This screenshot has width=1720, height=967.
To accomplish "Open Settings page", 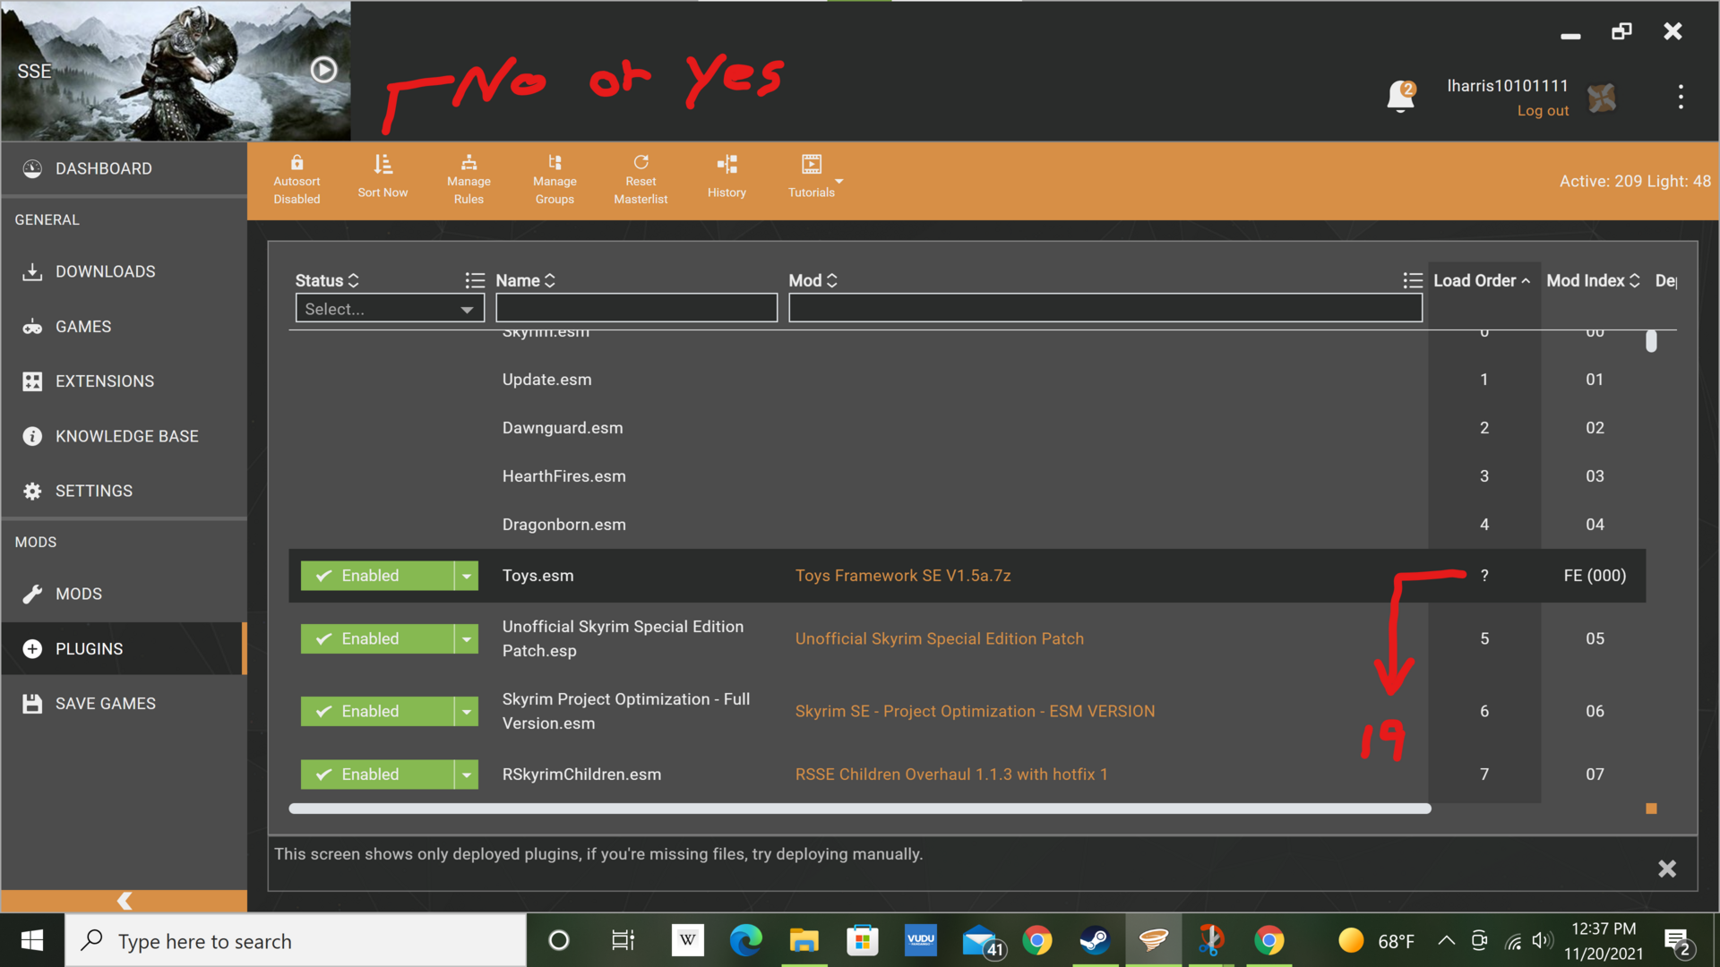I will coord(124,491).
